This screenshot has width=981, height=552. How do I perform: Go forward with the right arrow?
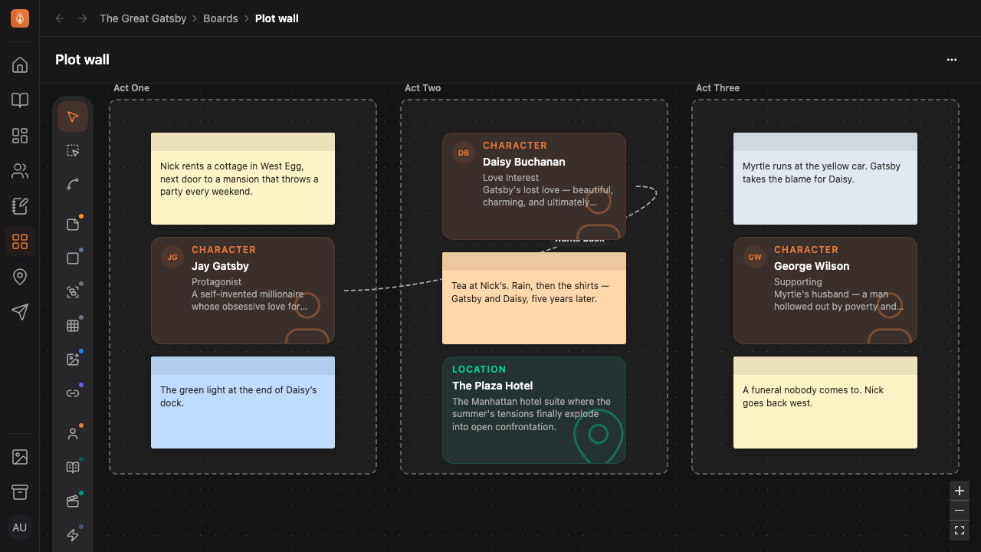tap(83, 18)
